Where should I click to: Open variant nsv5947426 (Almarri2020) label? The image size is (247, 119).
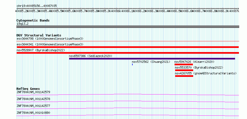pyautogui.click(x=194, y=62)
